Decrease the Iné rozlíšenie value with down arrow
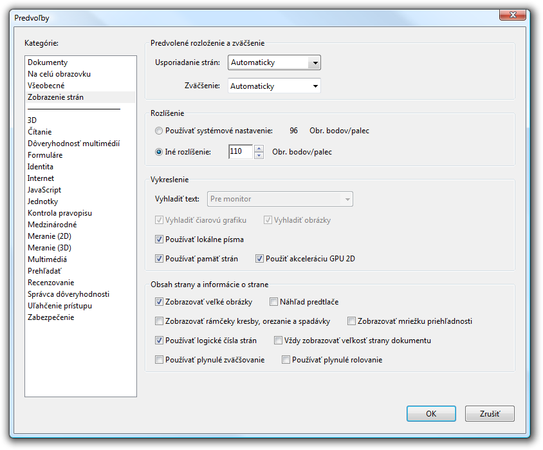Image resolution: width=543 pixels, height=450 pixels. coord(259,155)
